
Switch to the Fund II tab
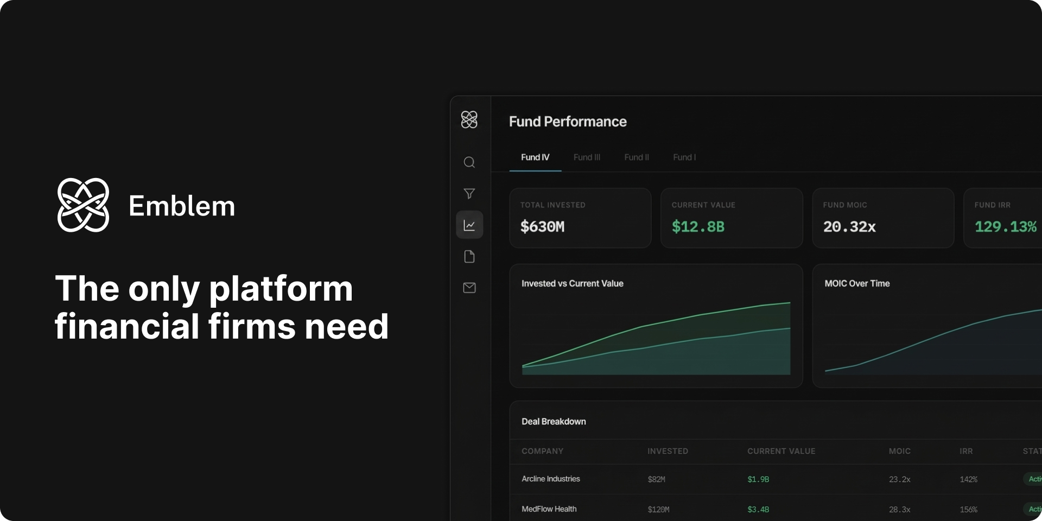click(x=637, y=157)
